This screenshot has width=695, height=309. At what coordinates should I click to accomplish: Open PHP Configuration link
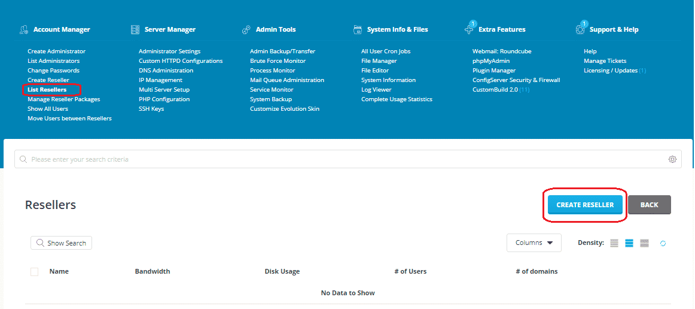click(x=164, y=99)
